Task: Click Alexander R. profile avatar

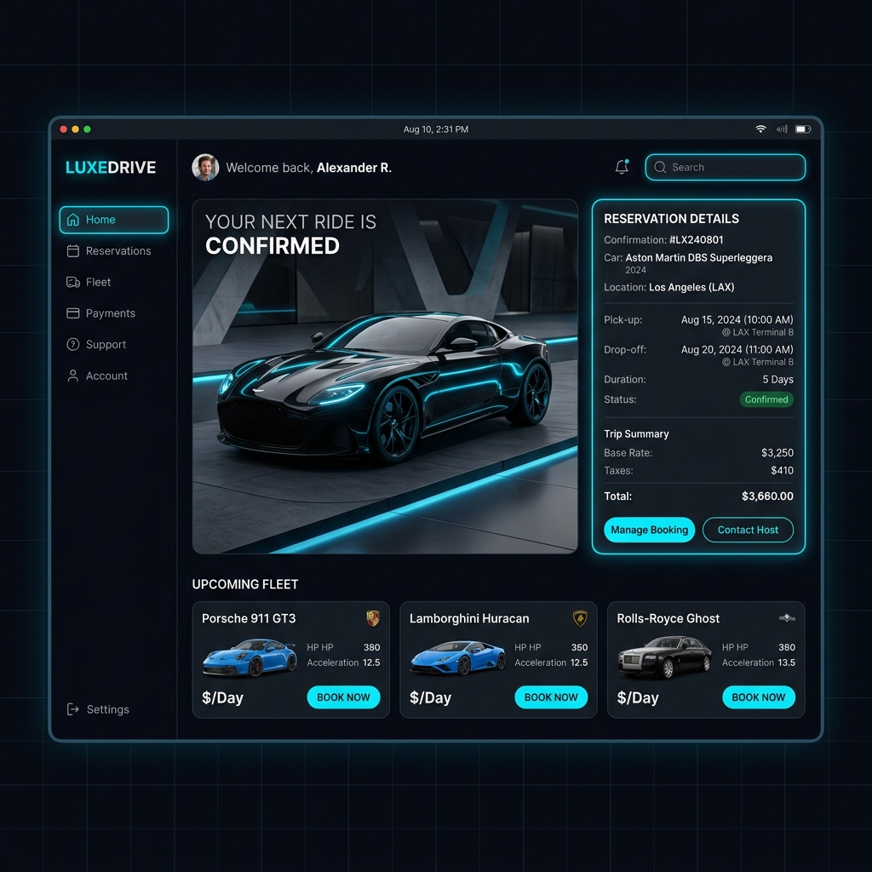Action: (205, 168)
